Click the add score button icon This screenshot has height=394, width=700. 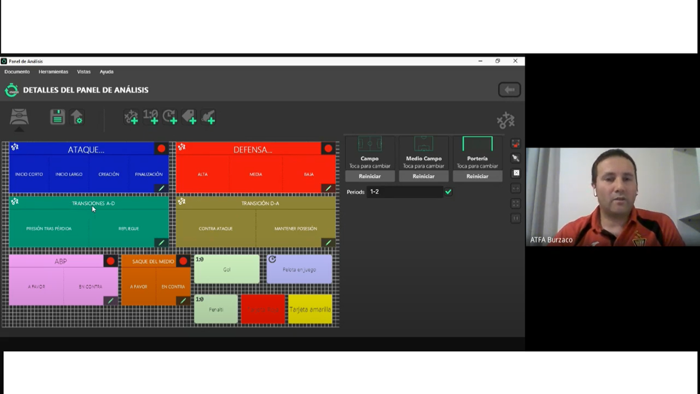(151, 117)
